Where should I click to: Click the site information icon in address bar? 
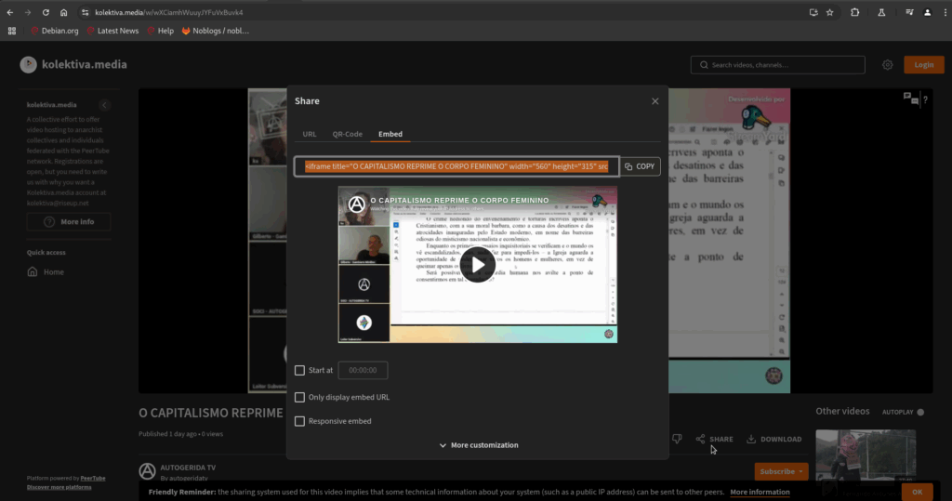85,12
